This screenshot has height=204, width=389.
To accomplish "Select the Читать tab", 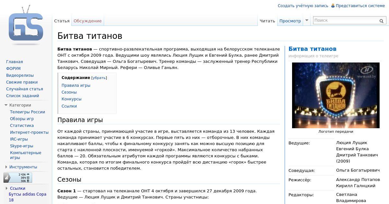I will click(x=267, y=21).
